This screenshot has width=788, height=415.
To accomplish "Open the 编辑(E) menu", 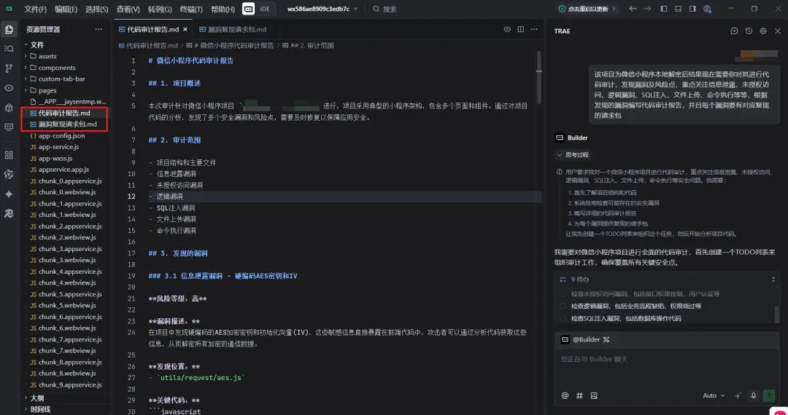I will (66, 9).
